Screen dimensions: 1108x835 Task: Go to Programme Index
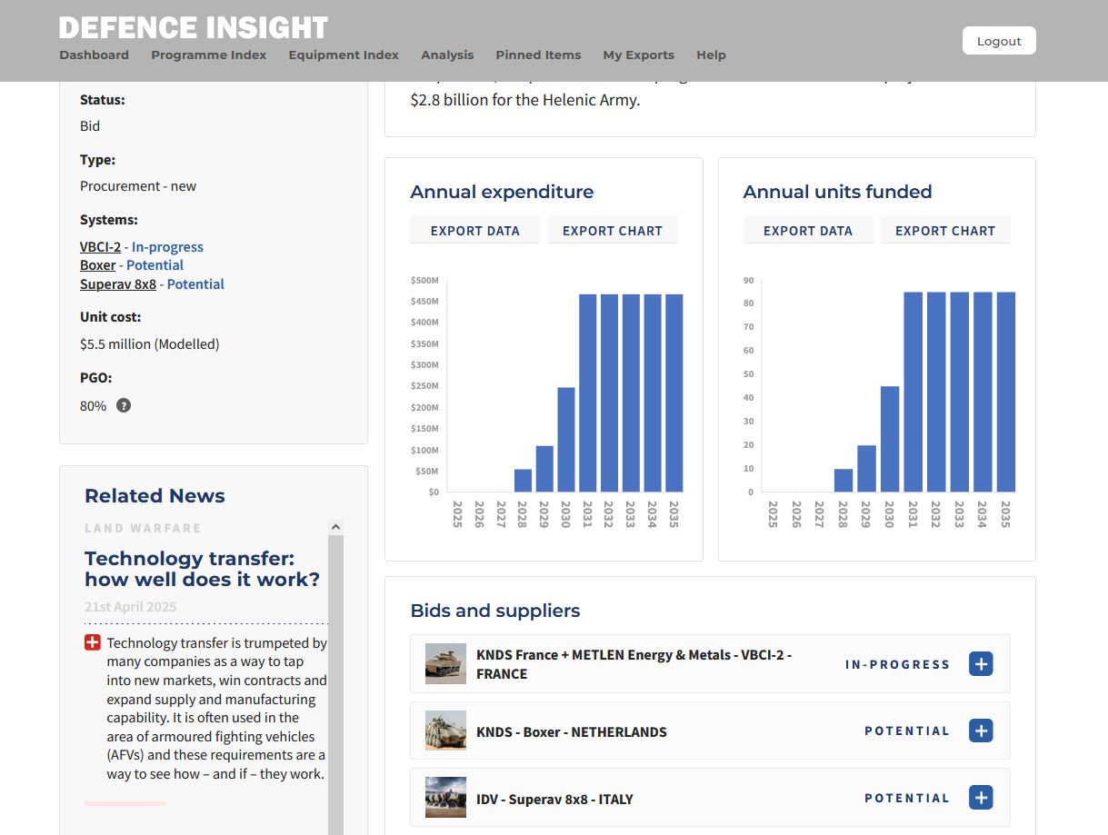(x=209, y=55)
